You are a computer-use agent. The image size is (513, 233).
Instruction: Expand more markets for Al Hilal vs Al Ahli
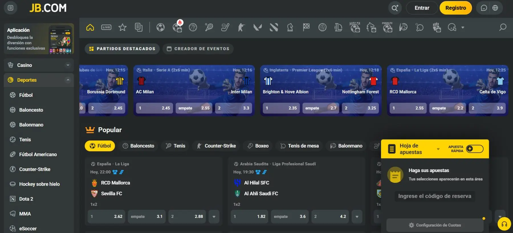point(357,216)
